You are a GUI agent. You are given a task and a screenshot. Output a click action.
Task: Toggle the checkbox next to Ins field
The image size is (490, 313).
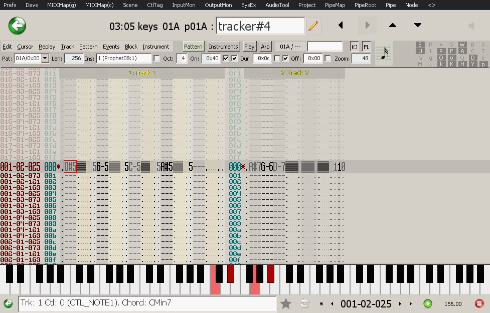(157, 59)
